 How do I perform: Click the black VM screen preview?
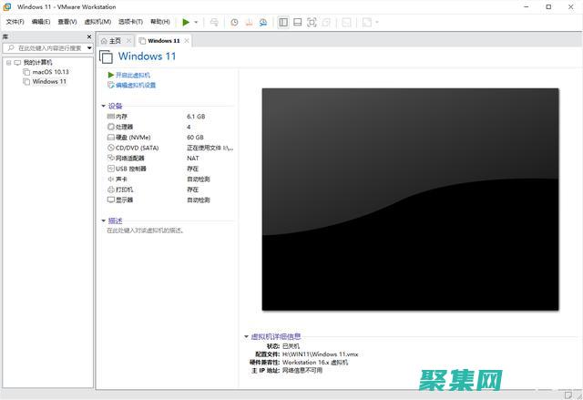410,200
